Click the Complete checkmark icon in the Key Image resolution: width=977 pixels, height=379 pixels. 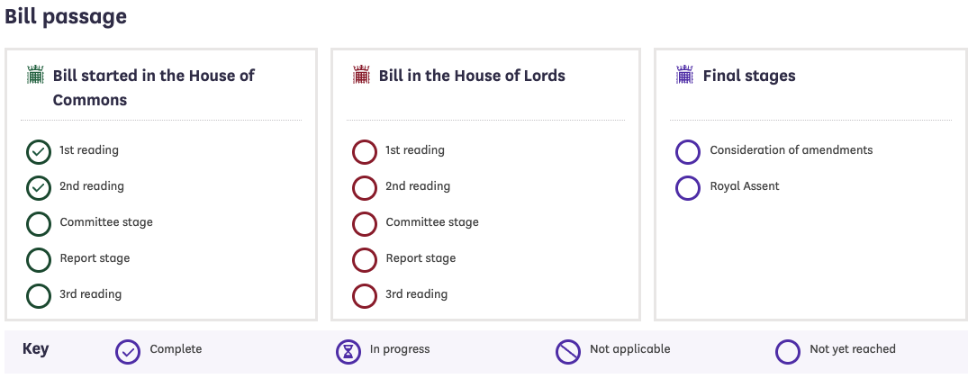coord(128,351)
